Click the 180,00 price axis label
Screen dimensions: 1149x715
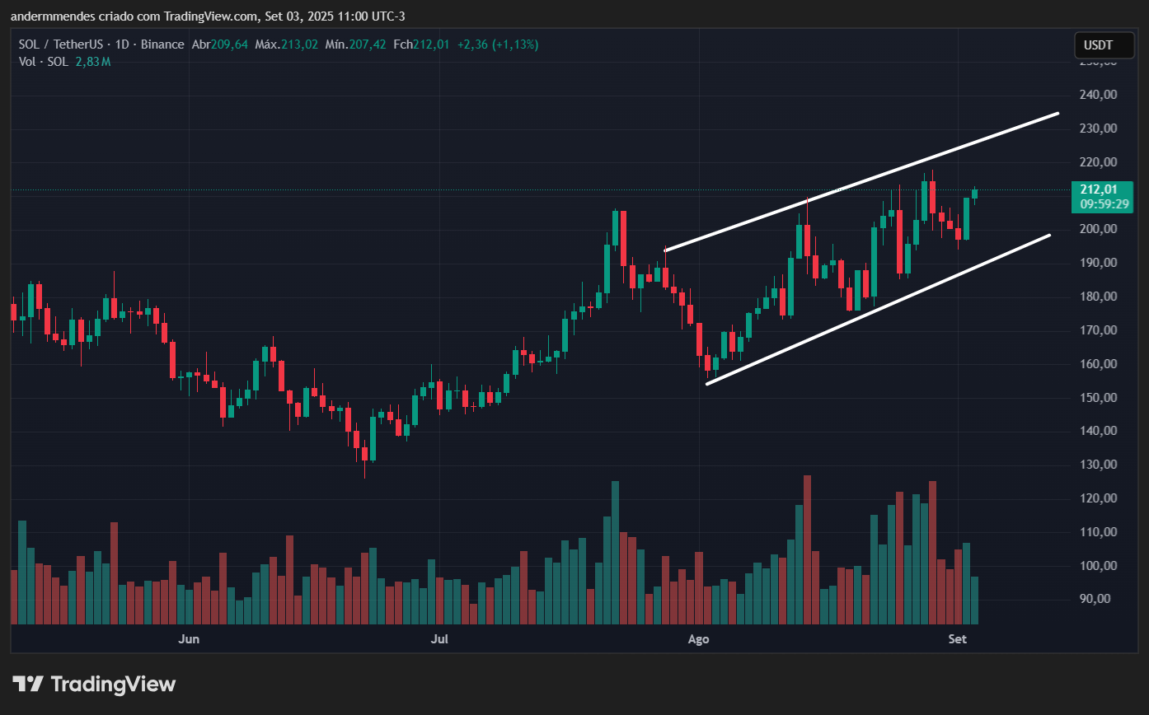[x=1099, y=297]
